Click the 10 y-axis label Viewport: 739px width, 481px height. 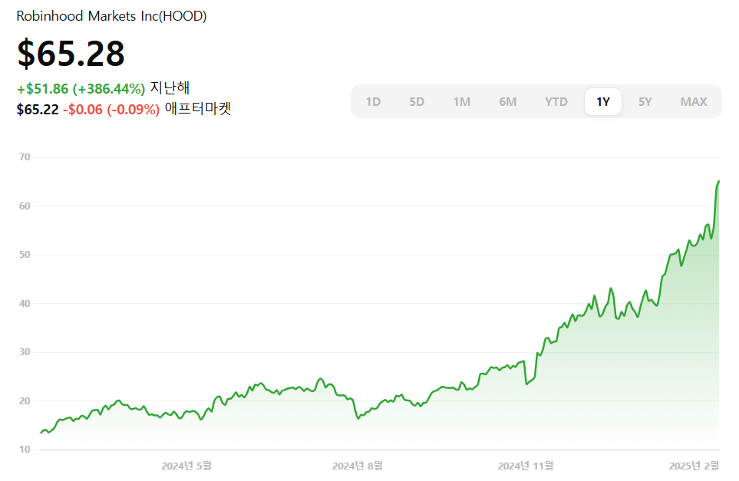tap(25, 450)
